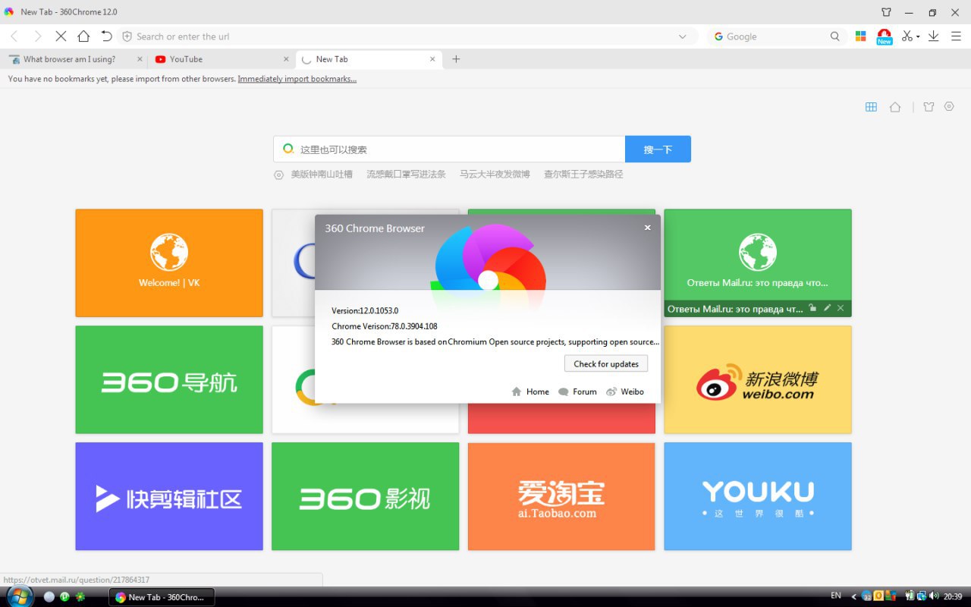Open a new tab with plus button

[x=456, y=59]
